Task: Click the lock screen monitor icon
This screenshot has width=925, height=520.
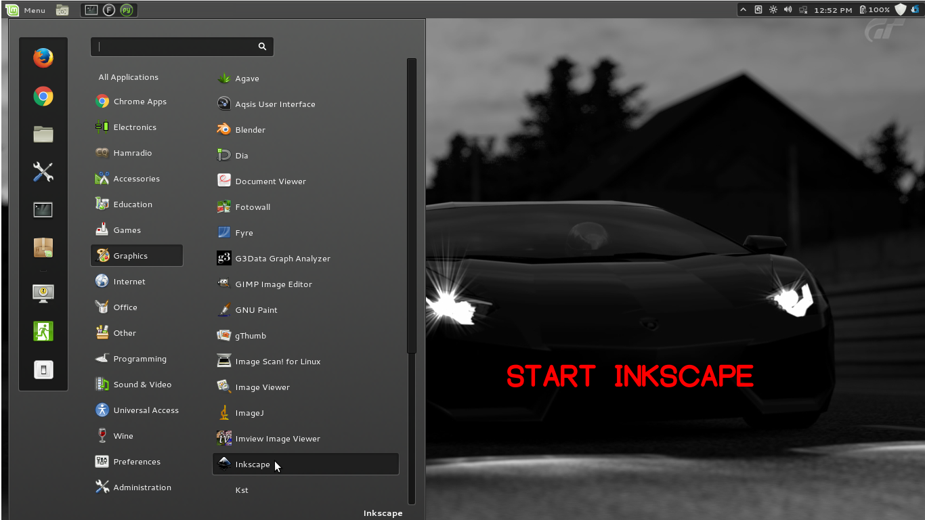Action: [x=43, y=292]
